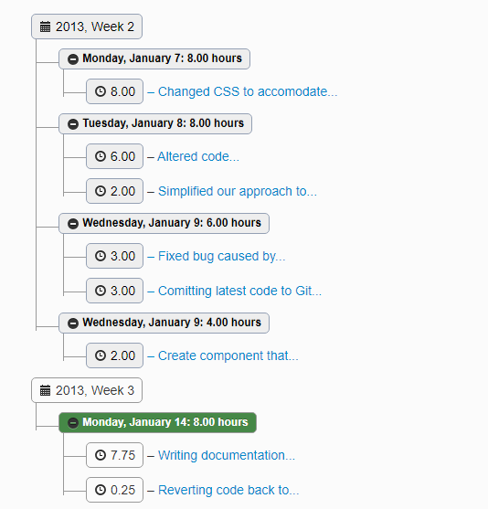This screenshot has height=509, width=488.
Task: Select the 2013, Week 3 tree node
Action: click(87, 390)
